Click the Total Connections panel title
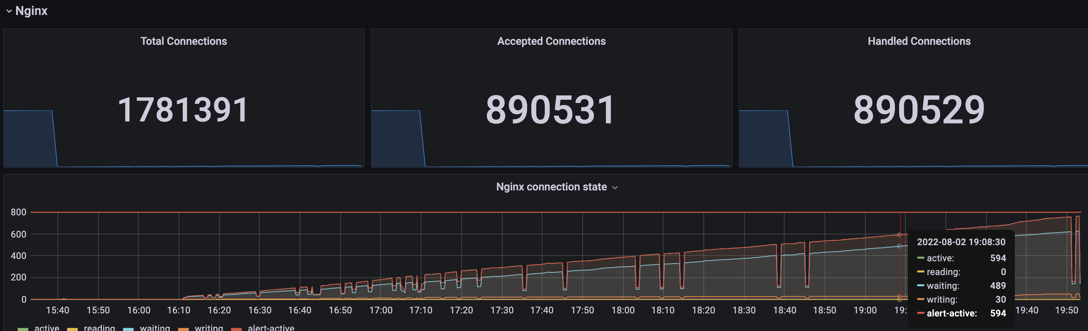The width and height of the screenshot is (1088, 331). click(x=184, y=41)
